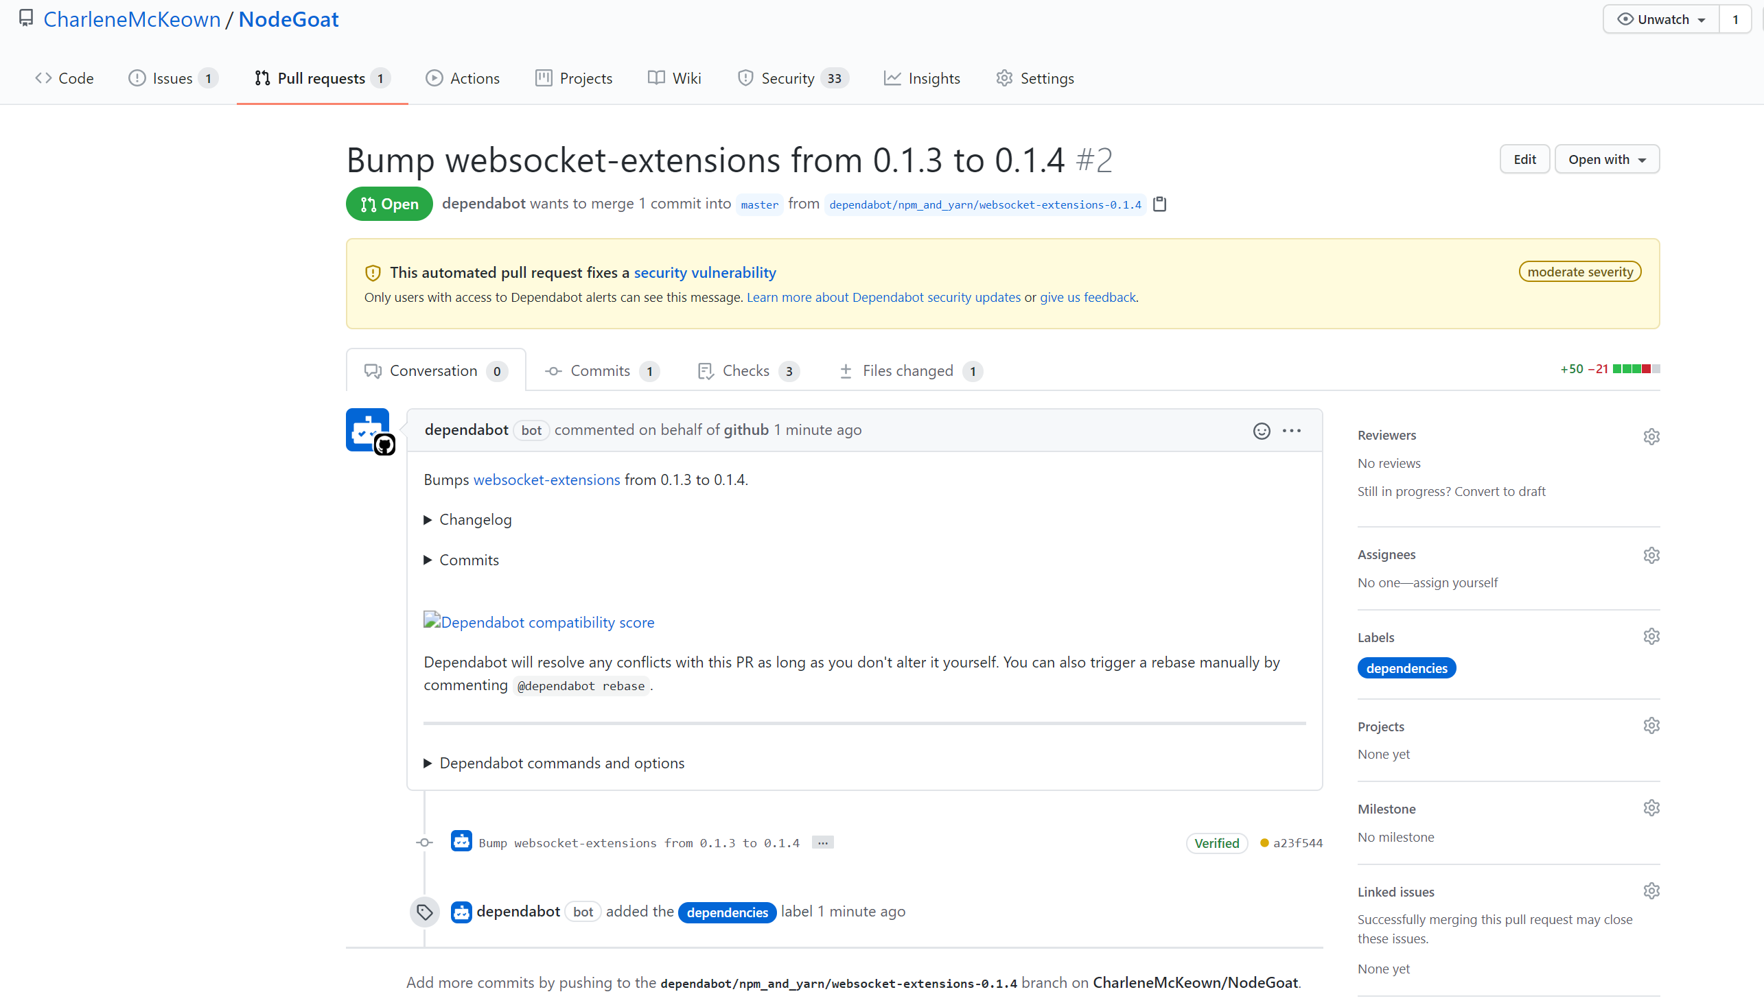
Task: Open Labels gear settings
Action: coord(1651,637)
